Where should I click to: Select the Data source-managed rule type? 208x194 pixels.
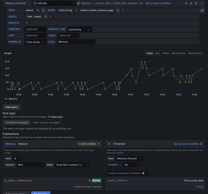[46, 123]
